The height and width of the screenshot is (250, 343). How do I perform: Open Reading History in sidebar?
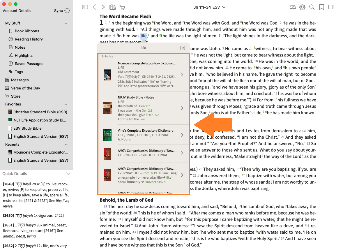tap(29, 39)
